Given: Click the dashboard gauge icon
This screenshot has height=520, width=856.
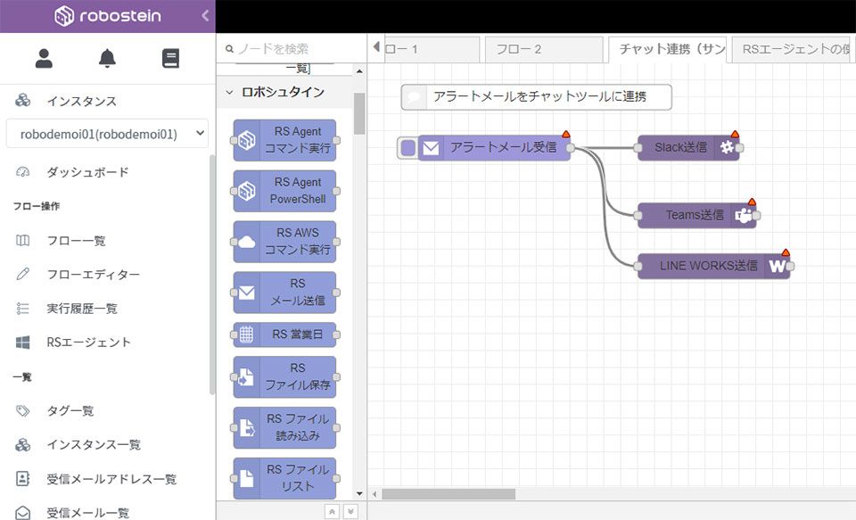Looking at the screenshot, I should click(22, 172).
